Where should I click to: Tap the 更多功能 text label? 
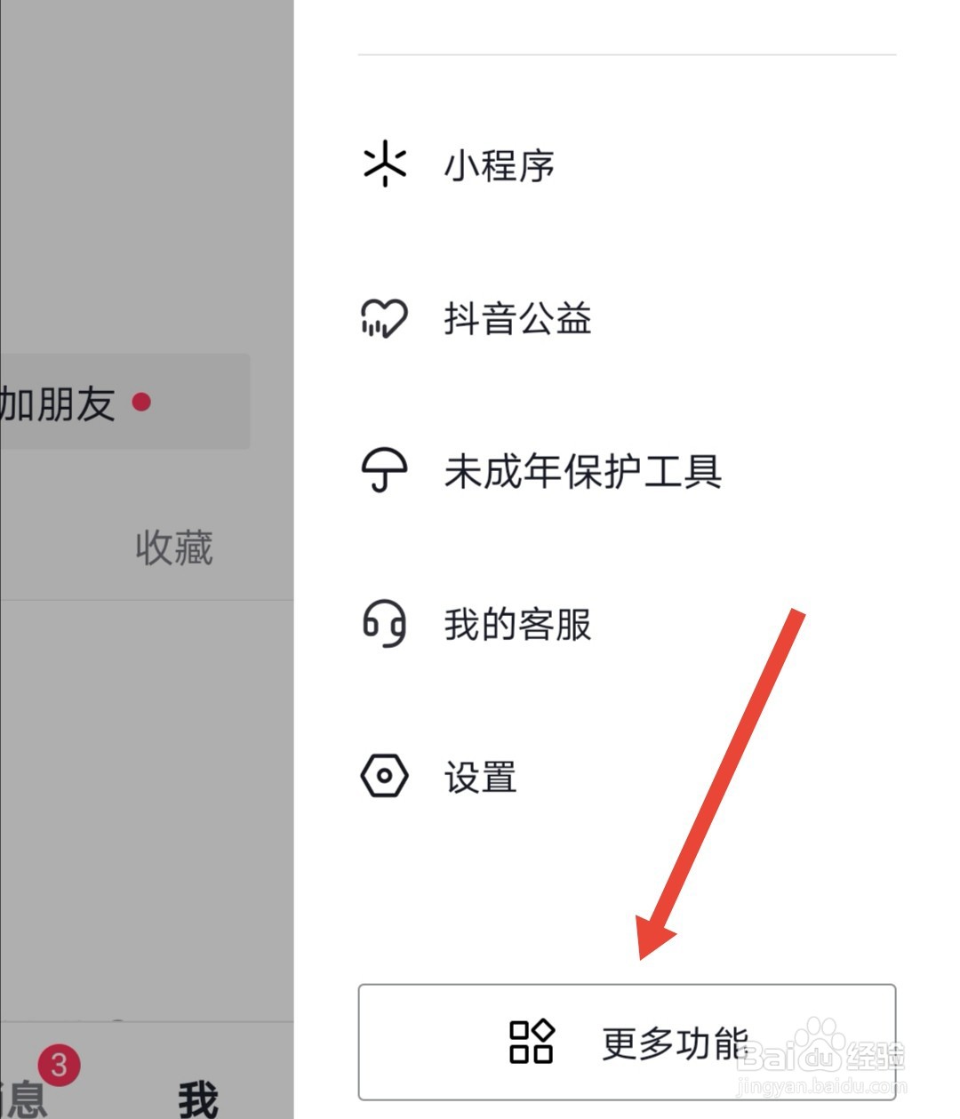676,1043
